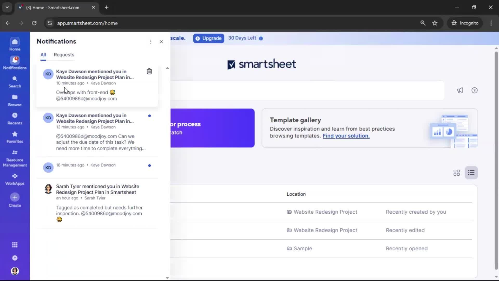Switch to list view for recent items

(471, 173)
